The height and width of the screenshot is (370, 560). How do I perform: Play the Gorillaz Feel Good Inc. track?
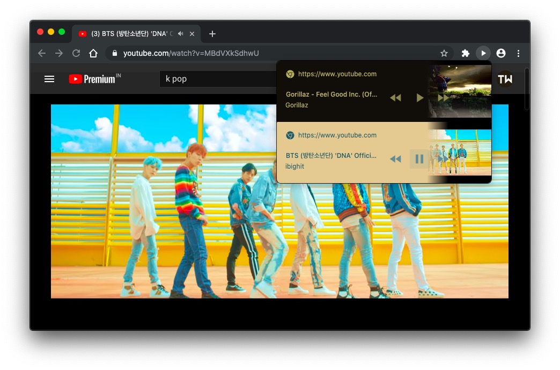pos(420,98)
